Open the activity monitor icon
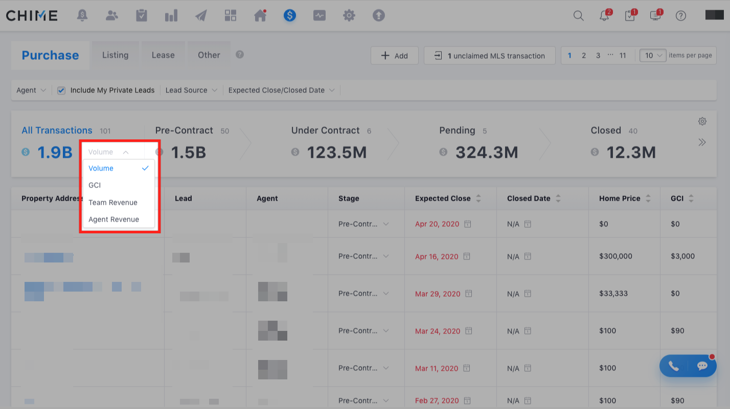This screenshot has width=730, height=409. click(x=320, y=15)
